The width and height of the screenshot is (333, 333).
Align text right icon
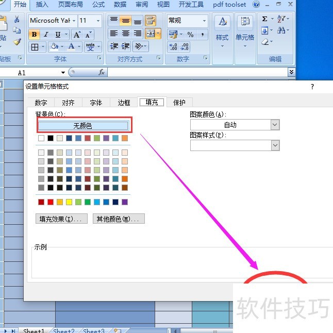coord(138,34)
